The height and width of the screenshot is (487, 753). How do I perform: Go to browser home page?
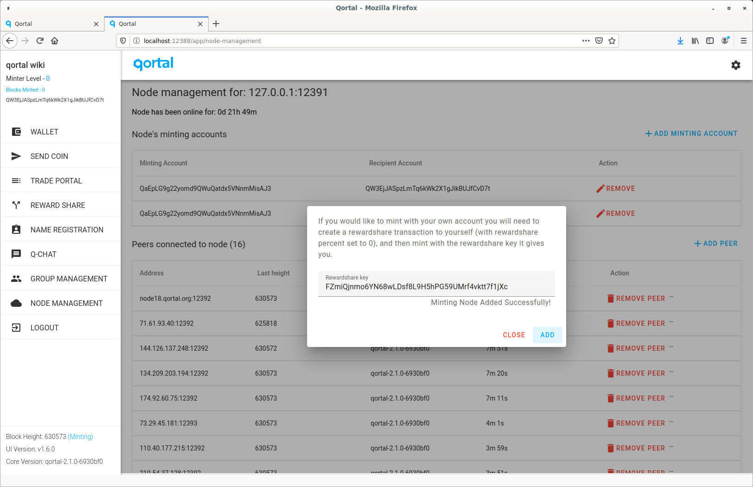(x=55, y=41)
